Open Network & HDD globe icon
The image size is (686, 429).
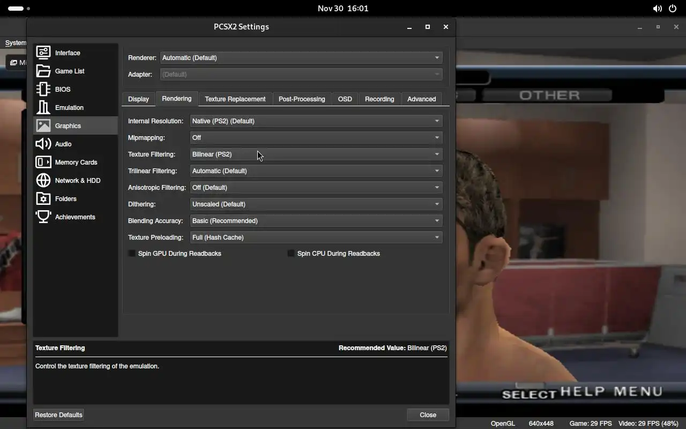pyautogui.click(x=43, y=180)
